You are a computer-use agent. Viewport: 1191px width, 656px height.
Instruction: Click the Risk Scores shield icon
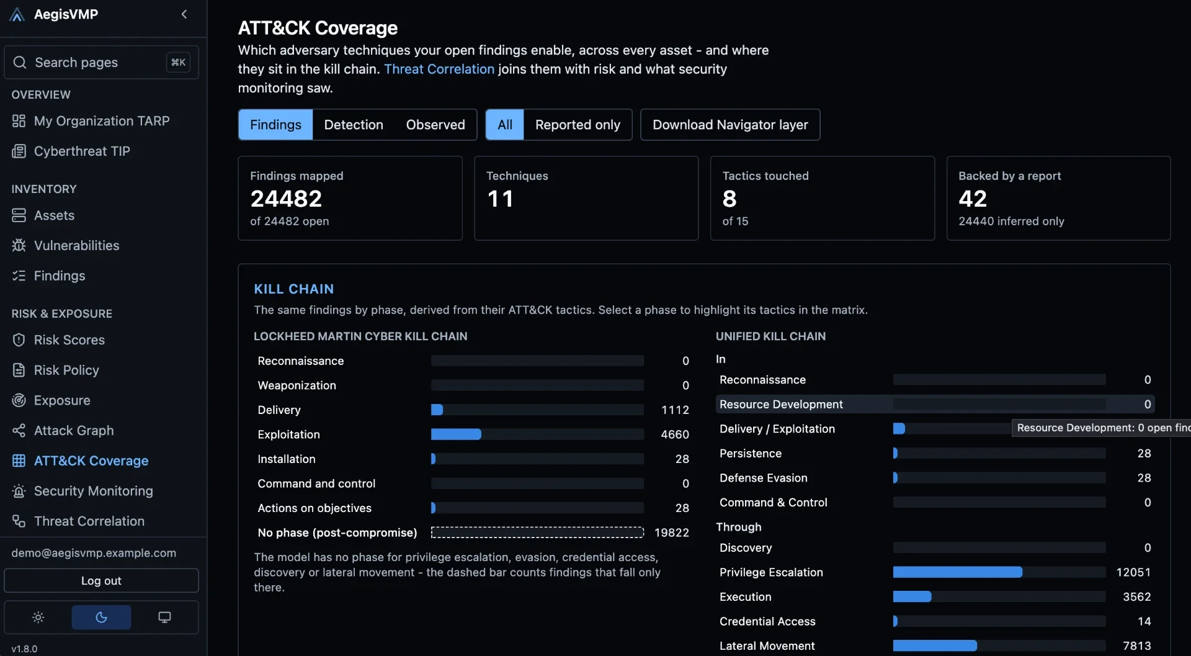click(x=19, y=340)
